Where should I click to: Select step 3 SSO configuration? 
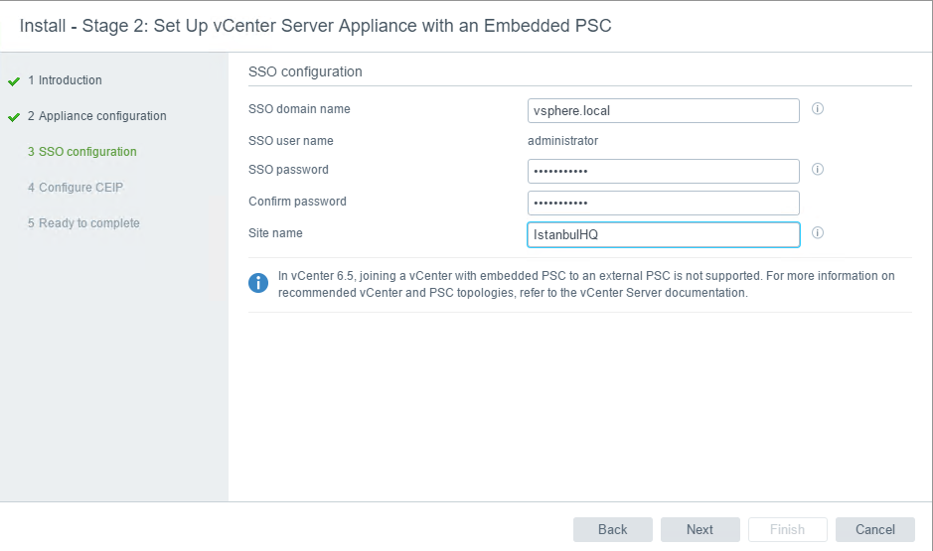point(82,152)
